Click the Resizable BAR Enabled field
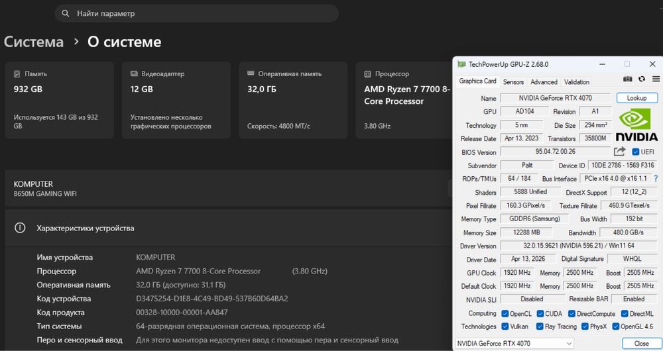The height and width of the screenshot is (351, 663). (634, 299)
